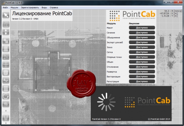
Task: Open the Файл menu
Action: pos(5,7)
